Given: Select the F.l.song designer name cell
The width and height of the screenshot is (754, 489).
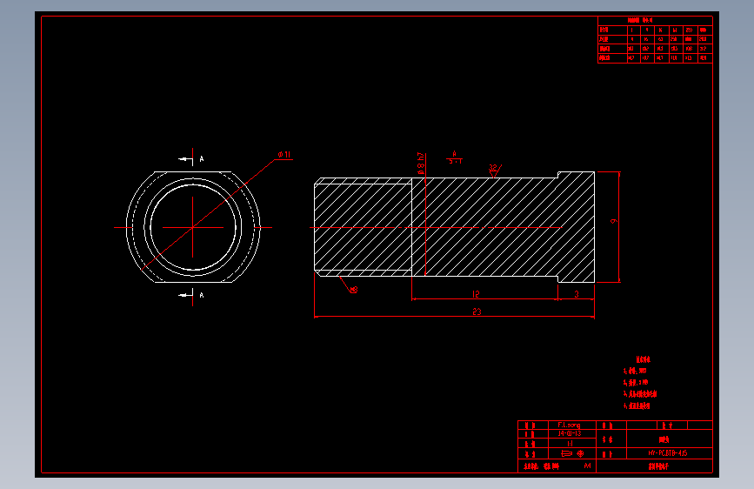Looking at the screenshot, I should [x=572, y=425].
